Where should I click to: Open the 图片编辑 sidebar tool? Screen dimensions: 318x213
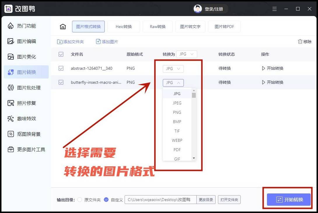(26, 41)
